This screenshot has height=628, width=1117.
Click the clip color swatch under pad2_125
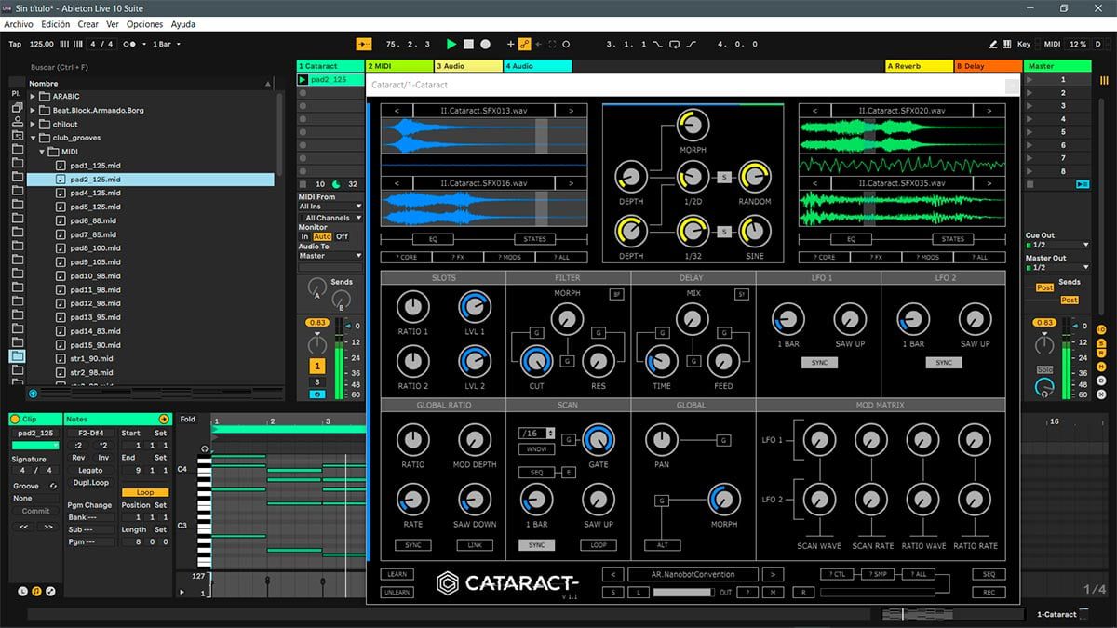(x=34, y=446)
